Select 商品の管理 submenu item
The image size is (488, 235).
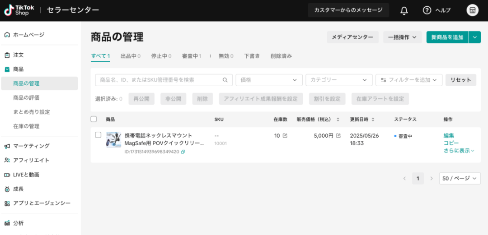pyautogui.click(x=39, y=83)
